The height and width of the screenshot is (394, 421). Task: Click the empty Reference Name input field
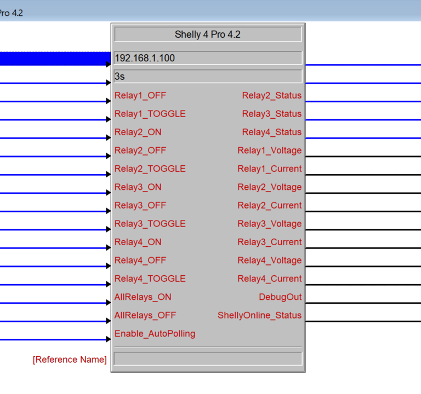point(208,359)
